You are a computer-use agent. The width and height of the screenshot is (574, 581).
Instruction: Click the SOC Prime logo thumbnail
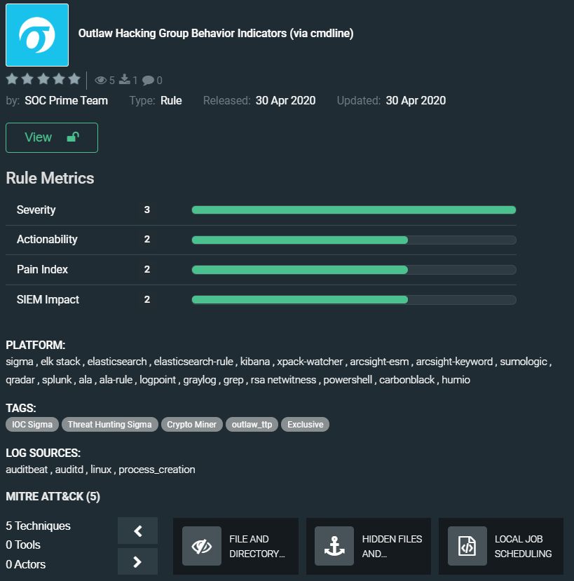[37, 35]
